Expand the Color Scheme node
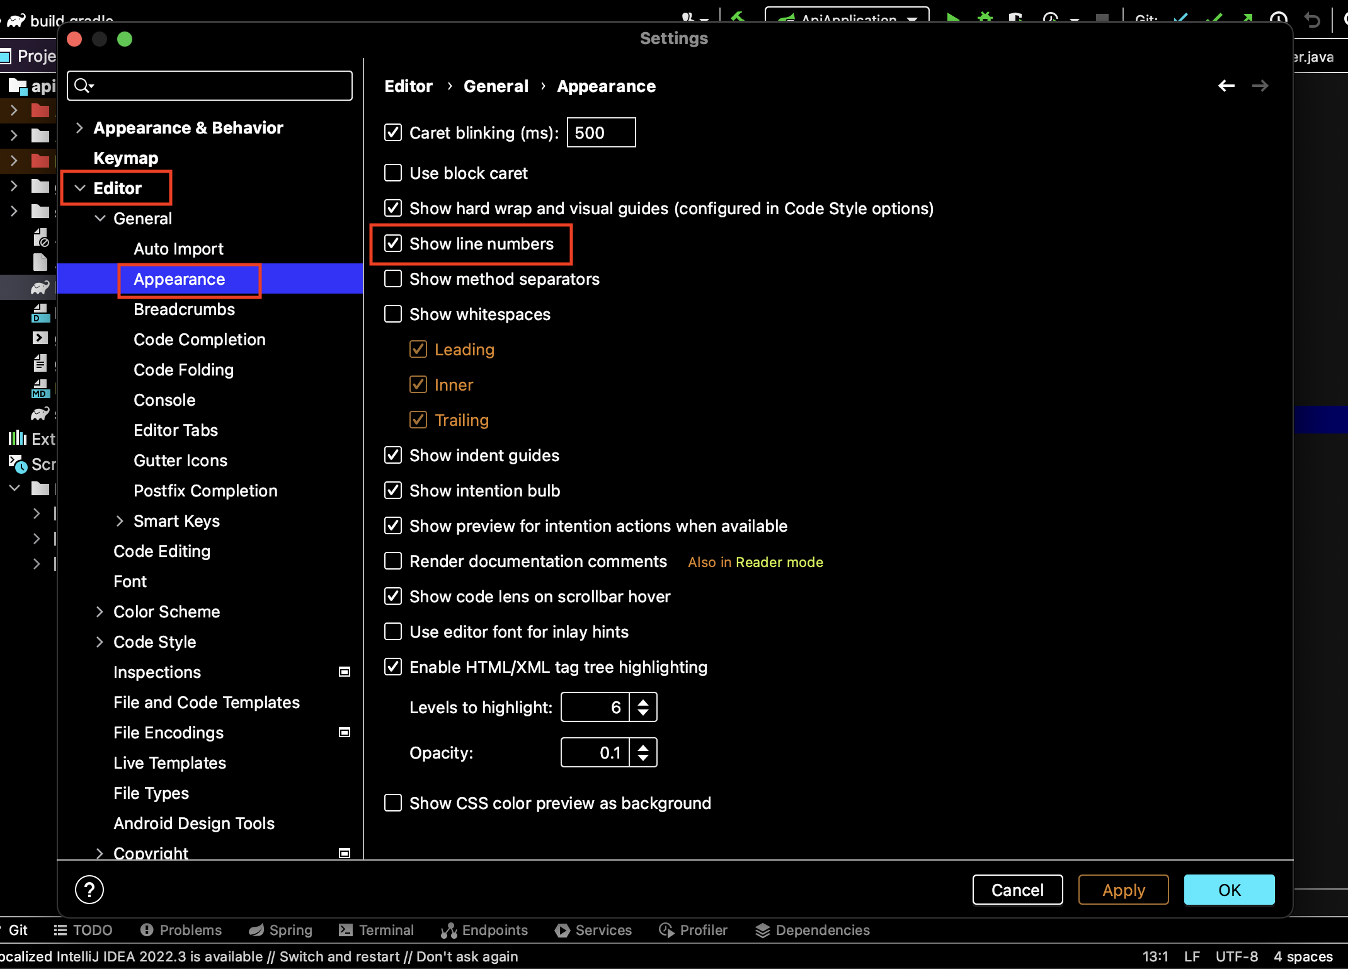Viewport: 1348px width, 969px height. pos(100,612)
